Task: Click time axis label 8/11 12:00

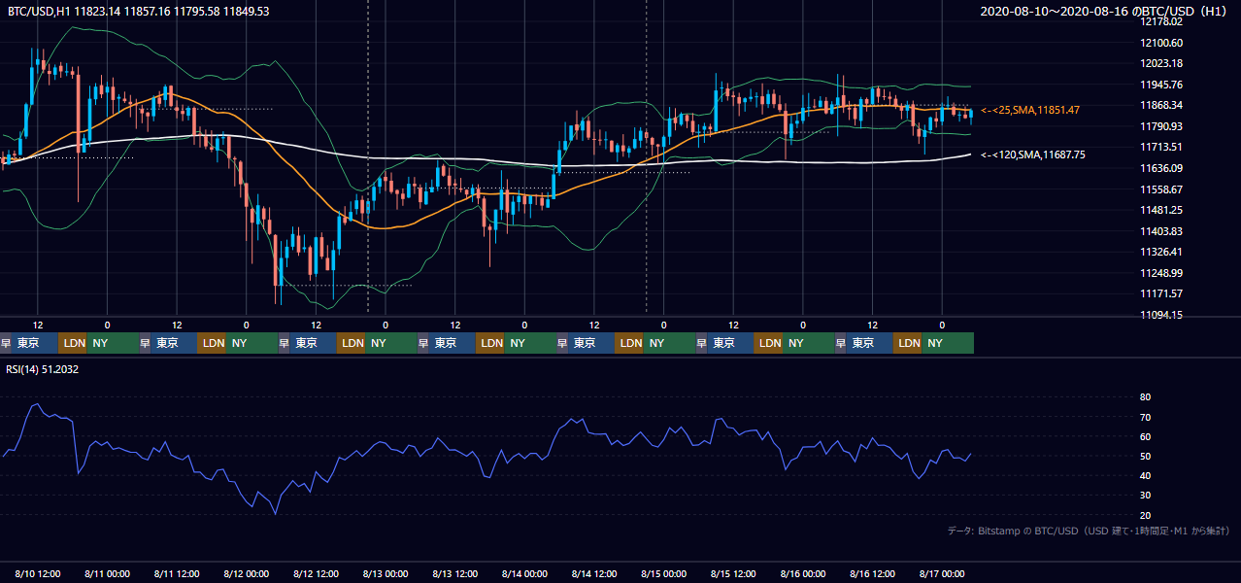Action: pos(178,573)
